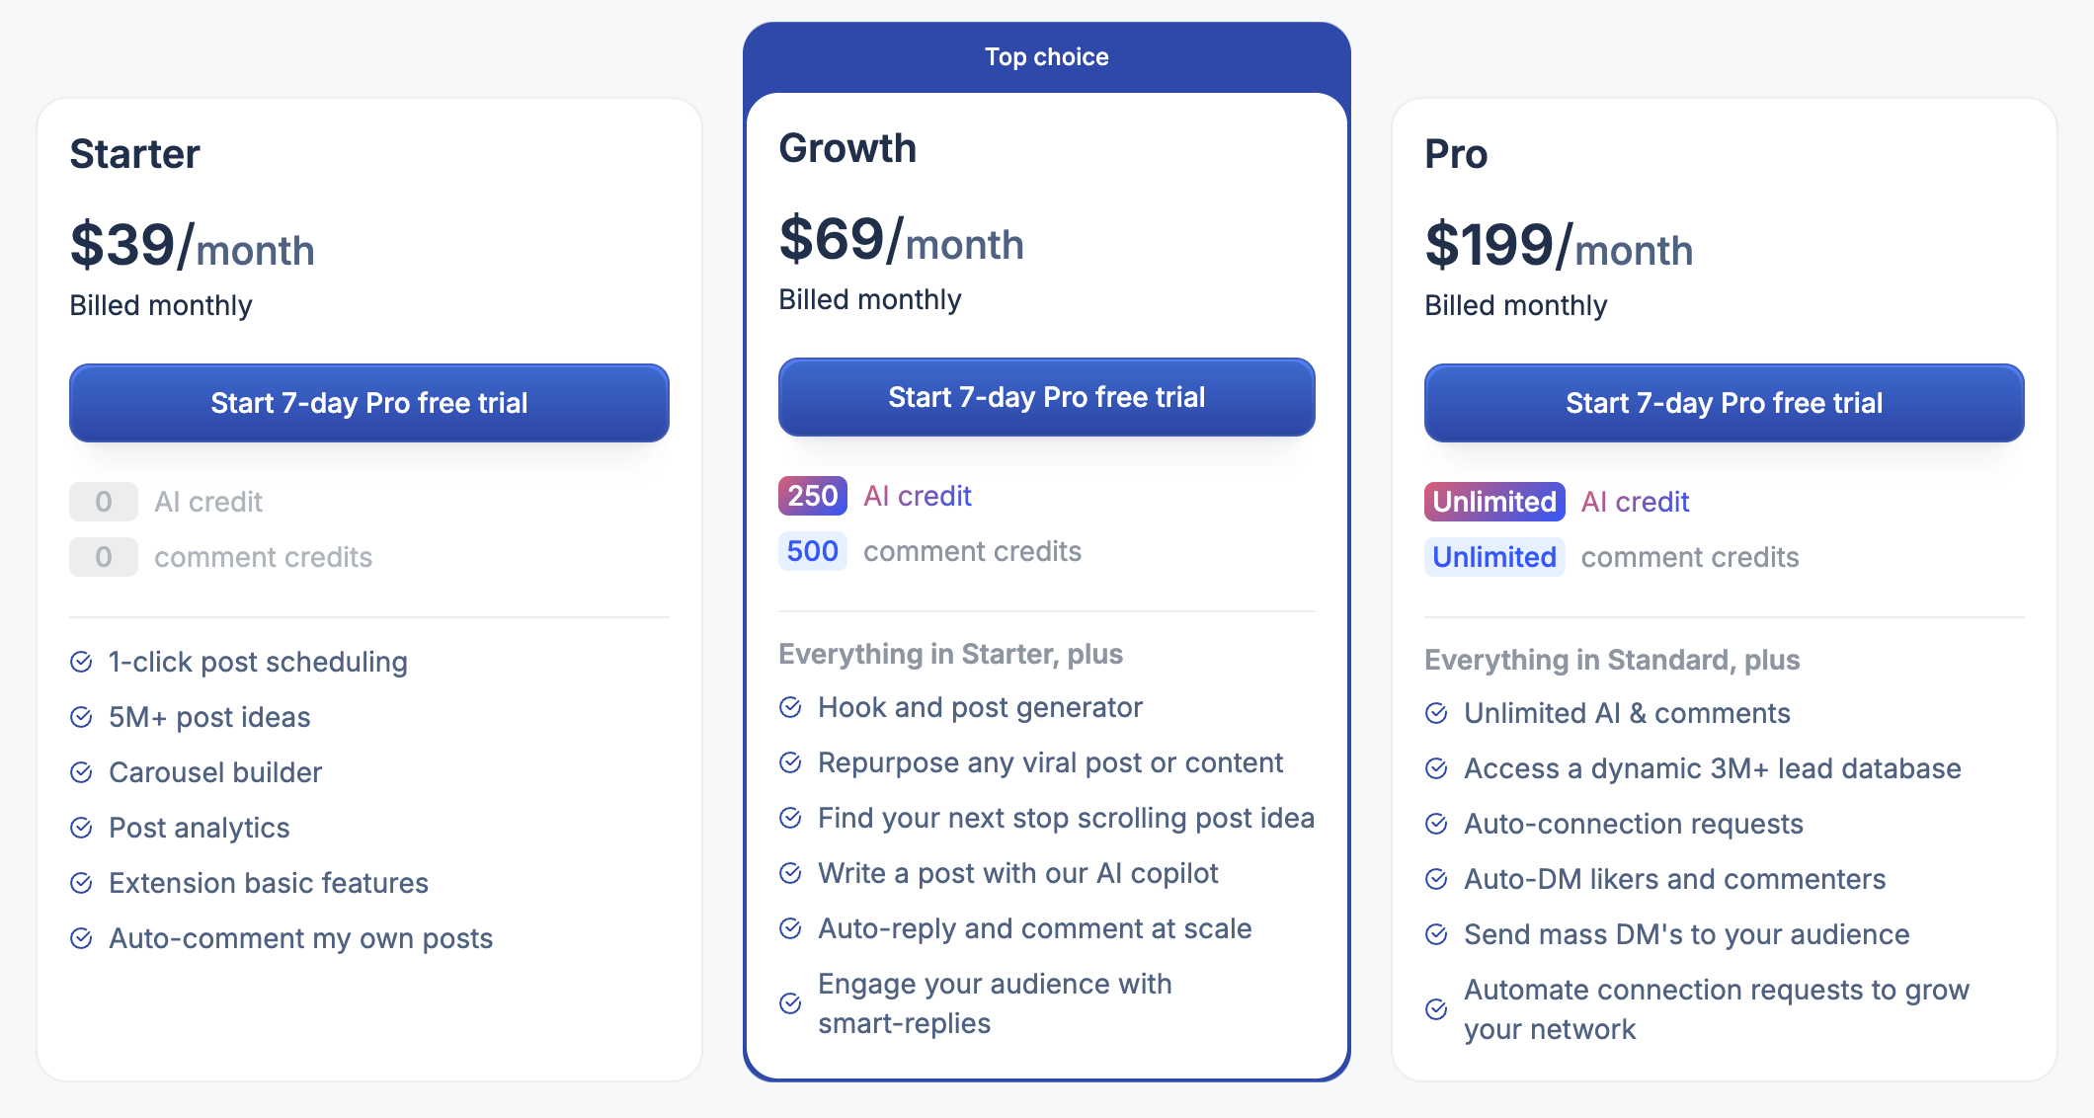Click the checkmark beside "Auto-reply and comment at scale"
The width and height of the screenshot is (2094, 1118).
coord(790,928)
